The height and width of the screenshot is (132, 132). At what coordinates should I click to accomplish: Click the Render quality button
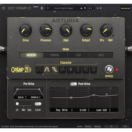pyautogui.click(x=88, y=126)
